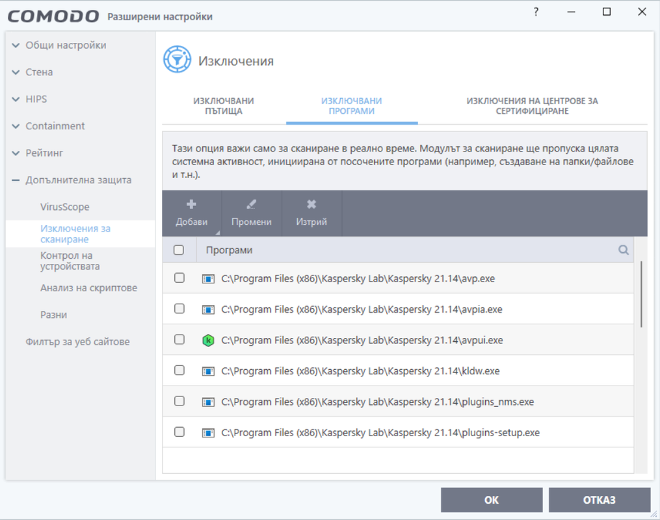Check the box for kldw.exe
This screenshot has width=660, height=520.
click(x=179, y=370)
